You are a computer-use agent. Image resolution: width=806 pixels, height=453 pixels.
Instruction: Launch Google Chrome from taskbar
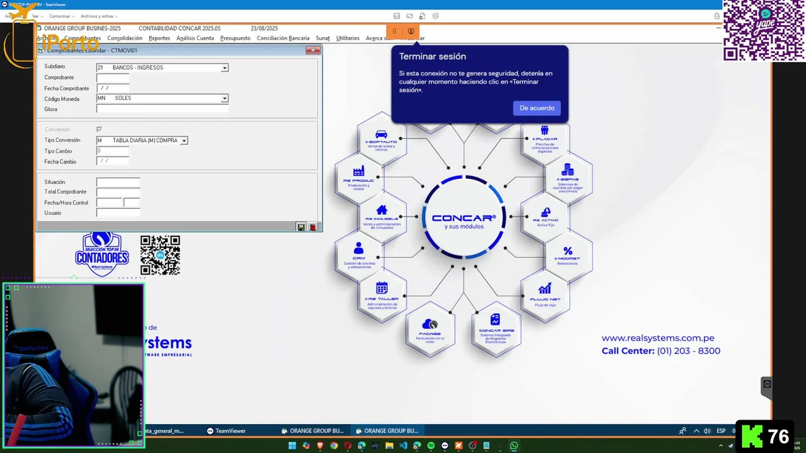point(334,445)
